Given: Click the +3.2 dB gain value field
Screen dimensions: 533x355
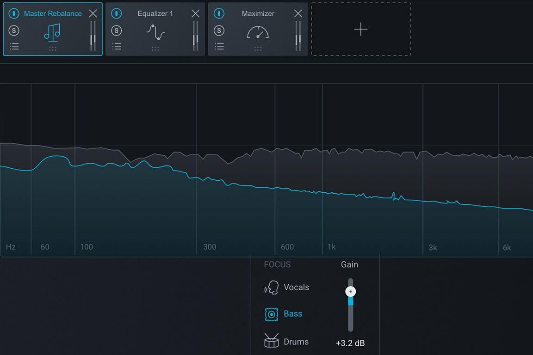Looking at the screenshot, I should [350, 343].
